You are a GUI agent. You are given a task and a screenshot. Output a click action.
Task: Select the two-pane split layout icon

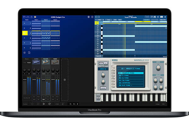[x=162, y=17]
